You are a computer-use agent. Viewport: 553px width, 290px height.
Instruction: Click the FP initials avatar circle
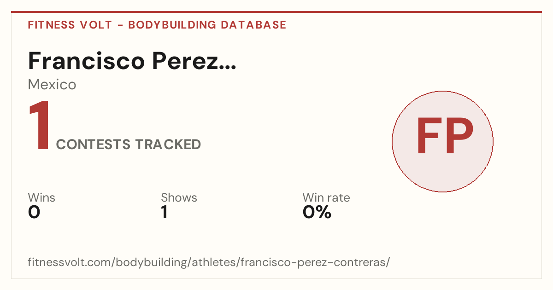(442, 141)
